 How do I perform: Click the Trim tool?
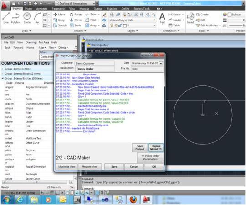click(x=91, y=15)
